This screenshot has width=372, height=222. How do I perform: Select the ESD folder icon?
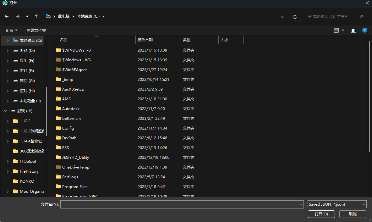(x=58, y=147)
